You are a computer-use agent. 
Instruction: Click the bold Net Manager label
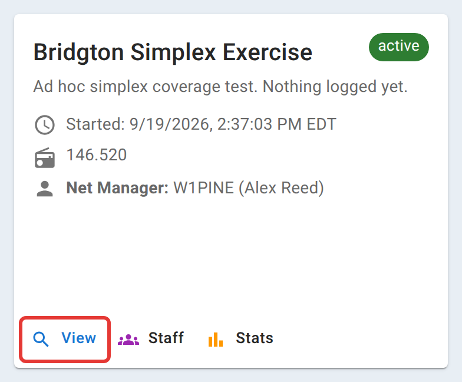(117, 187)
